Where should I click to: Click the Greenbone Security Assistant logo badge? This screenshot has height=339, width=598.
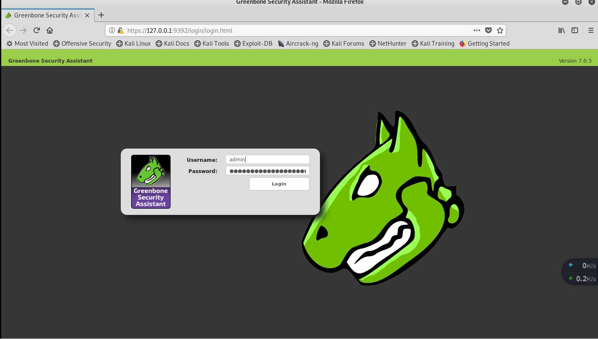151,182
